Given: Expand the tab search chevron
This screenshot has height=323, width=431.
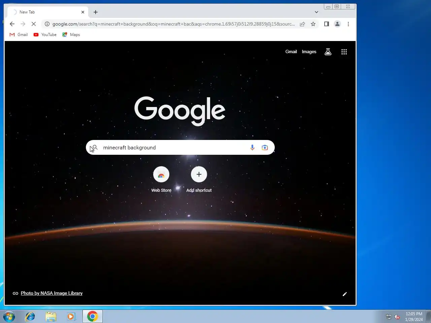Looking at the screenshot, I should tap(317, 12).
